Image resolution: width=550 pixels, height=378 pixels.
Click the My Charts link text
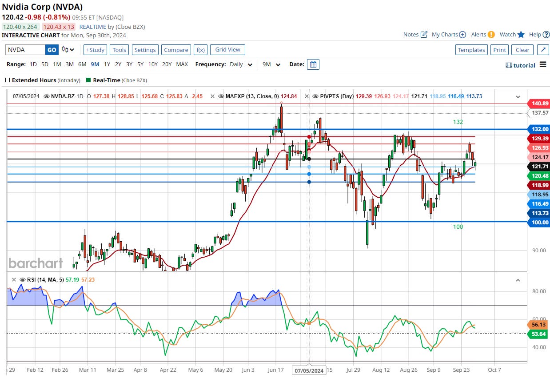coord(445,34)
